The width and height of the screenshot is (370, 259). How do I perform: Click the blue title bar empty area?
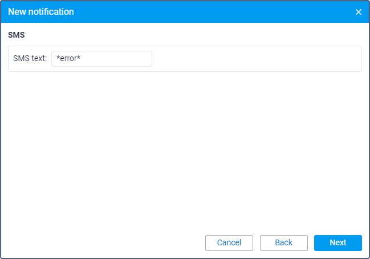(x=217, y=11)
